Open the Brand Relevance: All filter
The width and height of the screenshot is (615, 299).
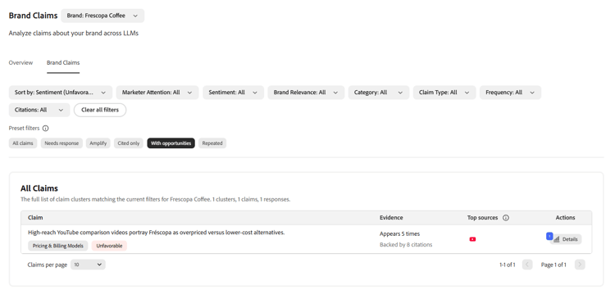pyautogui.click(x=306, y=93)
